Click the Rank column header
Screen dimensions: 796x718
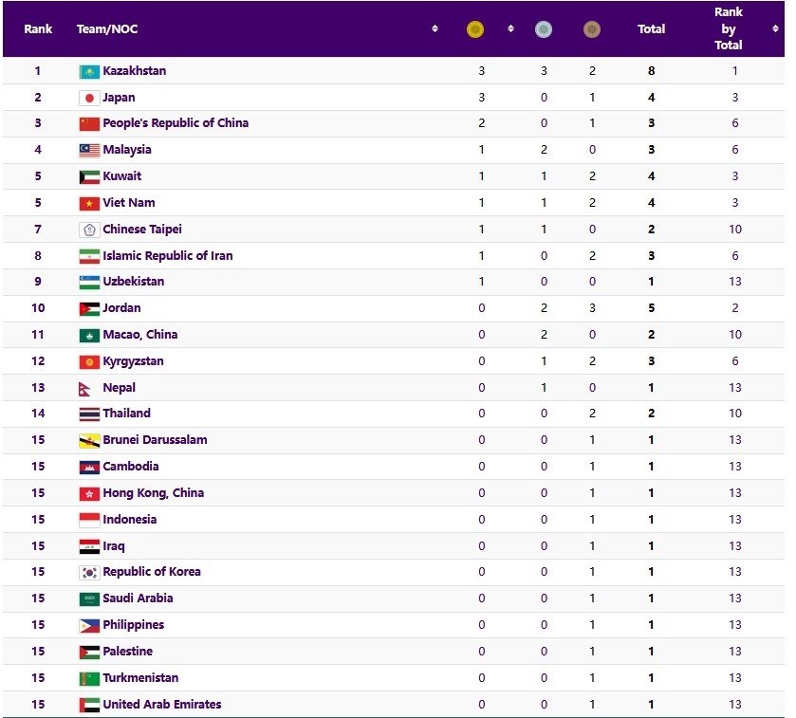tap(38, 29)
